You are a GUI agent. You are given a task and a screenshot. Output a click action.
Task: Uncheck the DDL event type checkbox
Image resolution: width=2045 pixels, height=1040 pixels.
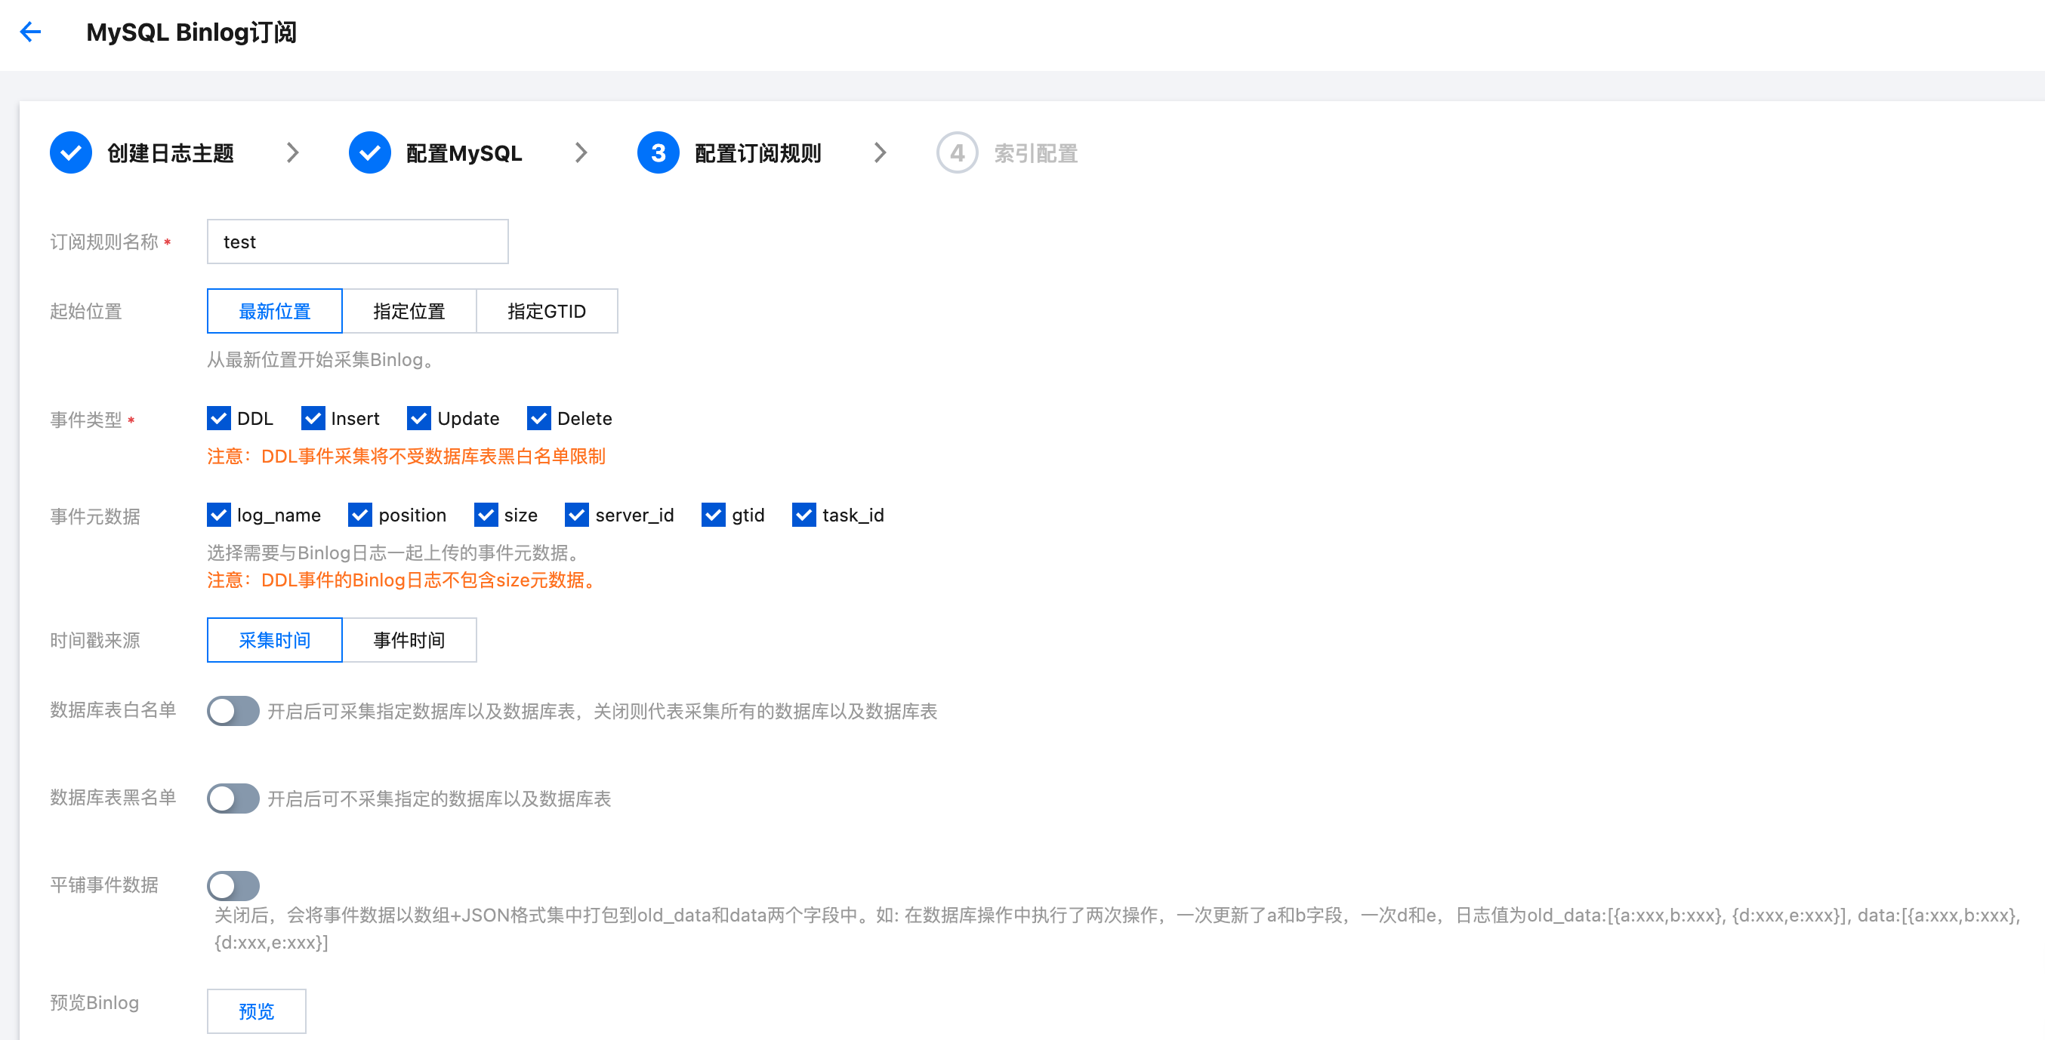tap(219, 418)
